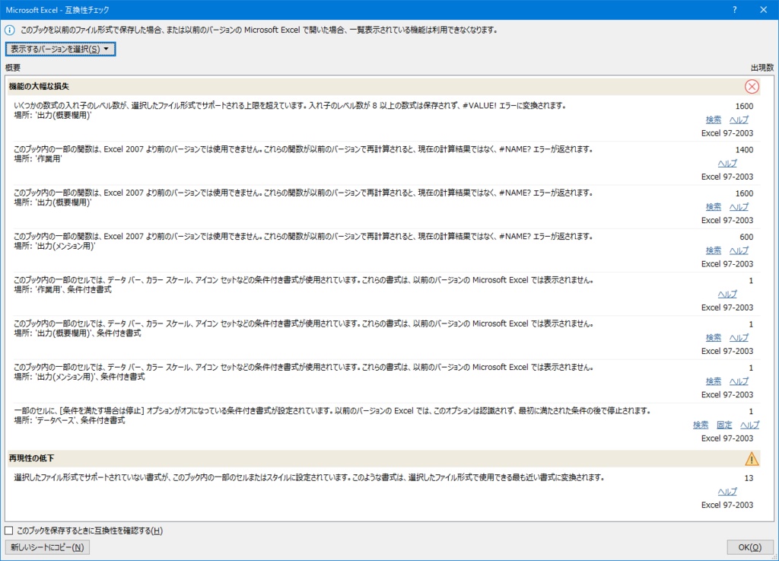Click the 固定 link in the データベース row
The height and width of the screenshot is (561, 779).
click(x=724, y=425)
